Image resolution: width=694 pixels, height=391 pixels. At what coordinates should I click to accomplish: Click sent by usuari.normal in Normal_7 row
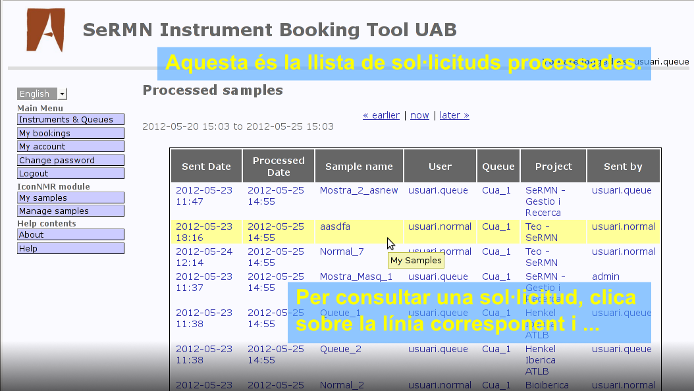pyautogui.click(x=623, y=252)
